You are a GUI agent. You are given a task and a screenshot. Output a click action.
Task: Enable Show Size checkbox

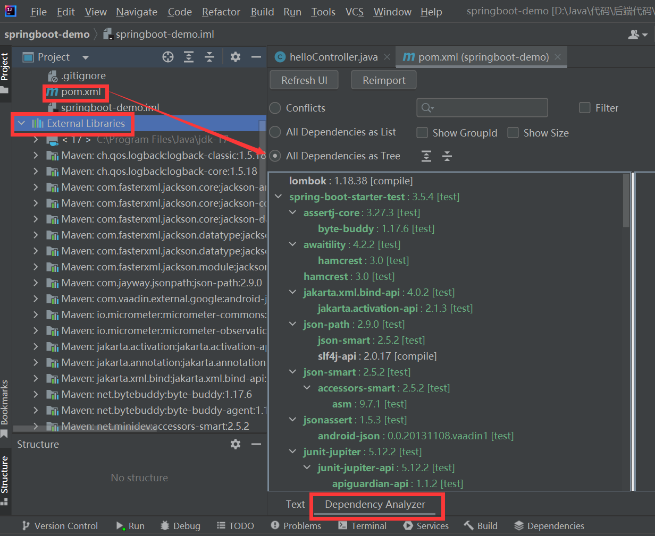tap(513, 133)
